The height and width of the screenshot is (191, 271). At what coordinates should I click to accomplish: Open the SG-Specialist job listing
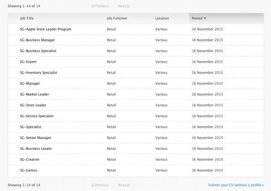point(30,127)
